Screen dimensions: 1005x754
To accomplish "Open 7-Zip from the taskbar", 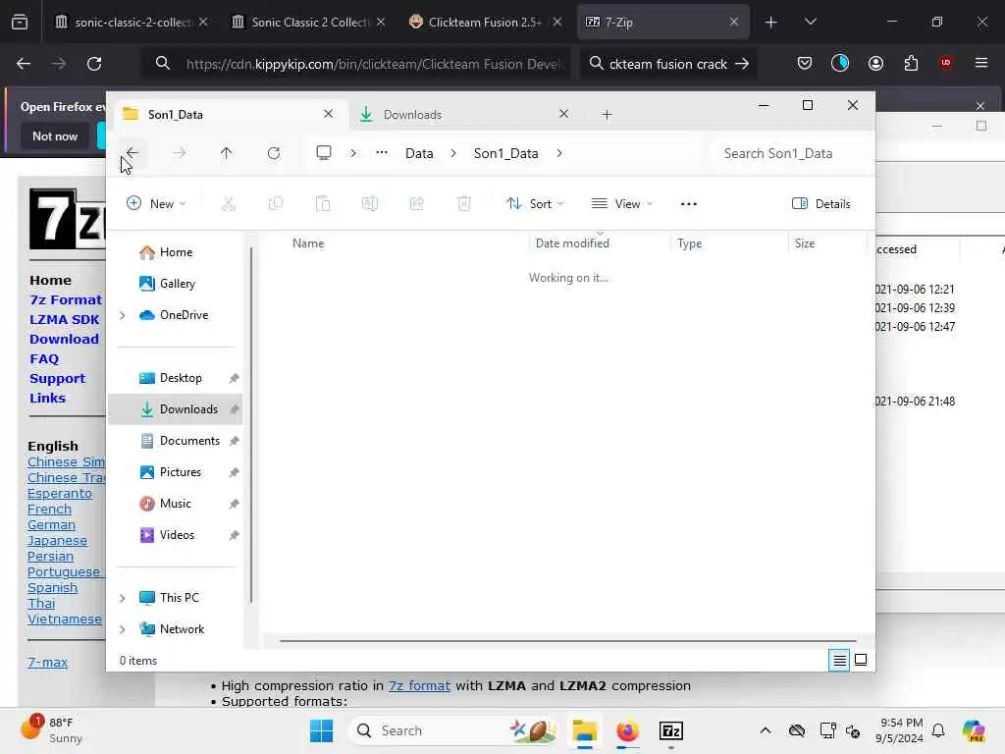I will coord(671,730).
